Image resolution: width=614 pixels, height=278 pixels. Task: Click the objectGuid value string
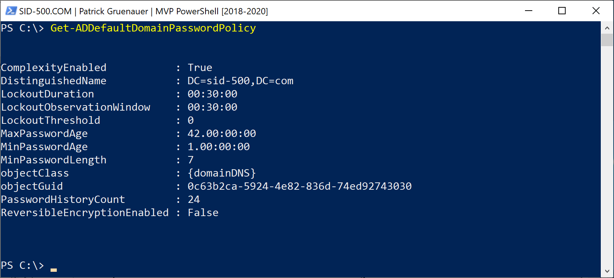coord(299,186)
